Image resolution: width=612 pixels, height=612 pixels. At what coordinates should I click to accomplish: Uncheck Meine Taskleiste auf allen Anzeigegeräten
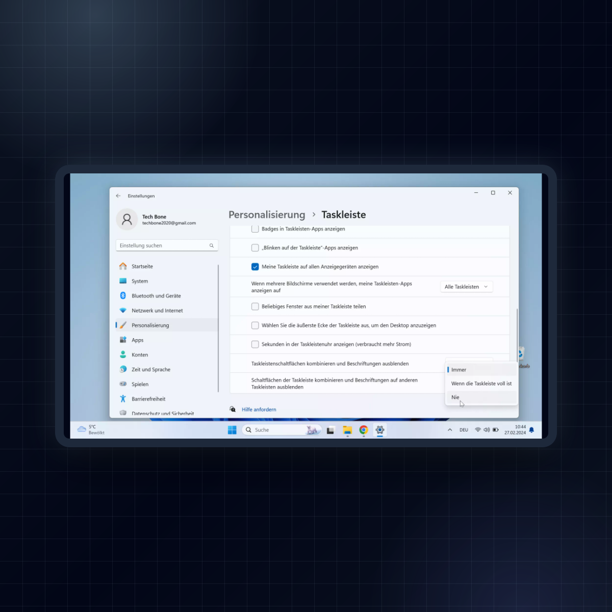(255, 267)
